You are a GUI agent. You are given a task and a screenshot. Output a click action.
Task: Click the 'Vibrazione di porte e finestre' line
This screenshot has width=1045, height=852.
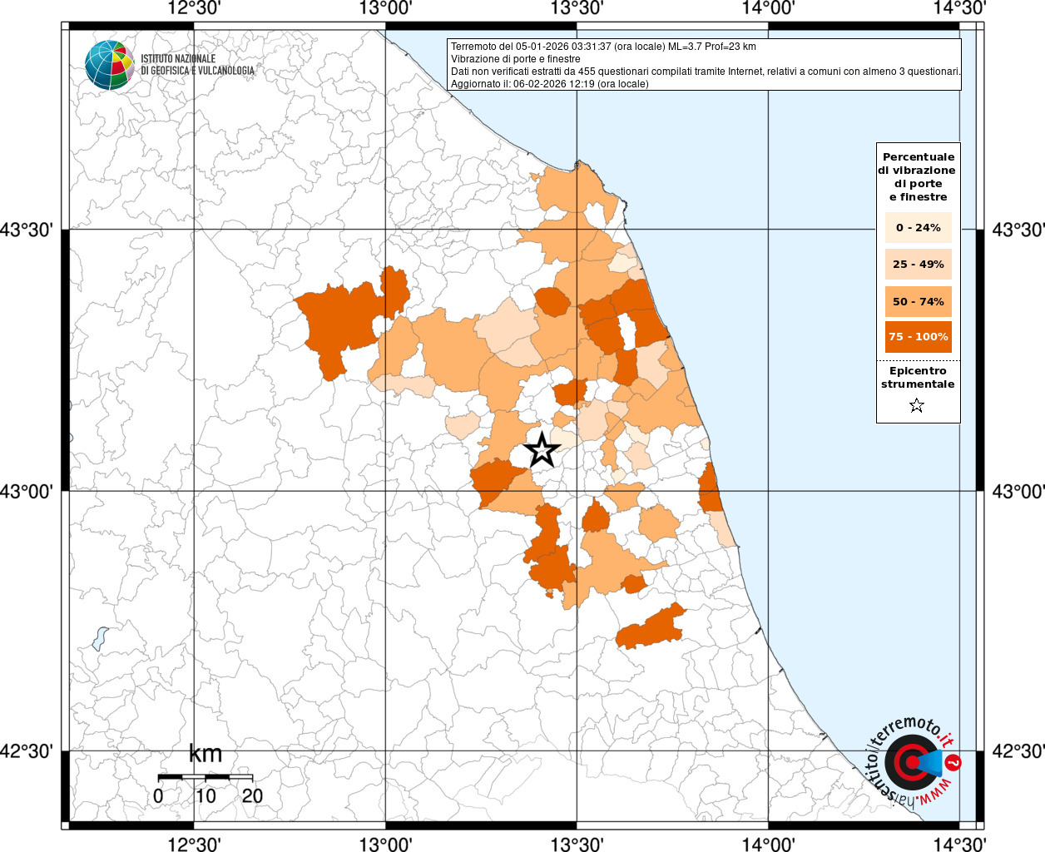[516, 59]
